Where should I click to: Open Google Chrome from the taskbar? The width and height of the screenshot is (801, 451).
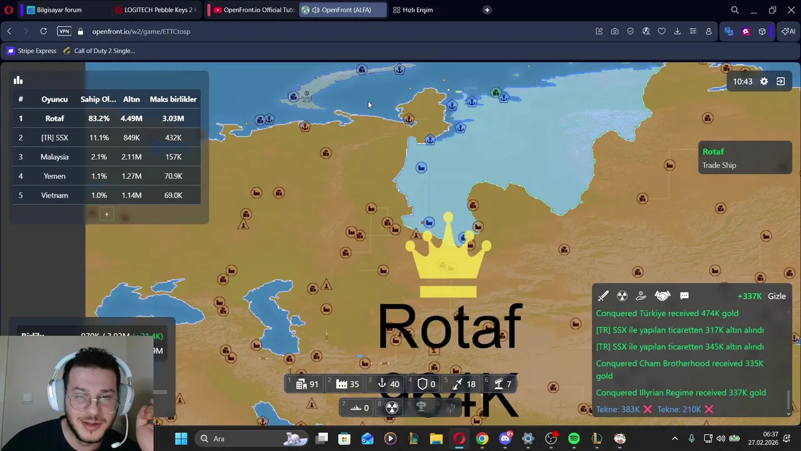click(482, 438)
